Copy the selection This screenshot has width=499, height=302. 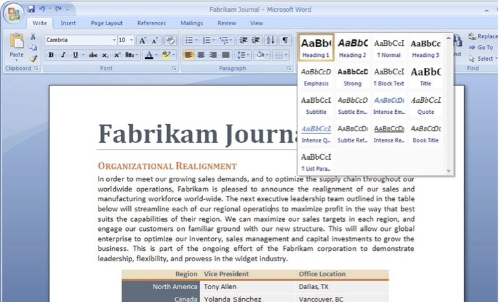(x=33, y=48)
